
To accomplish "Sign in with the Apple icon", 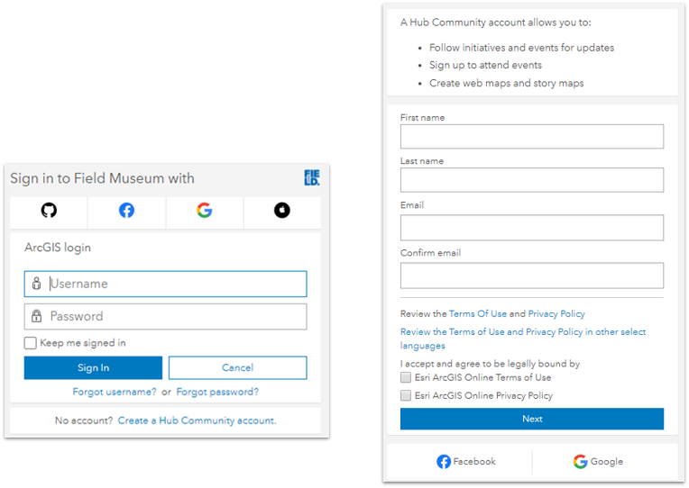I will click(x=282, y=211).
